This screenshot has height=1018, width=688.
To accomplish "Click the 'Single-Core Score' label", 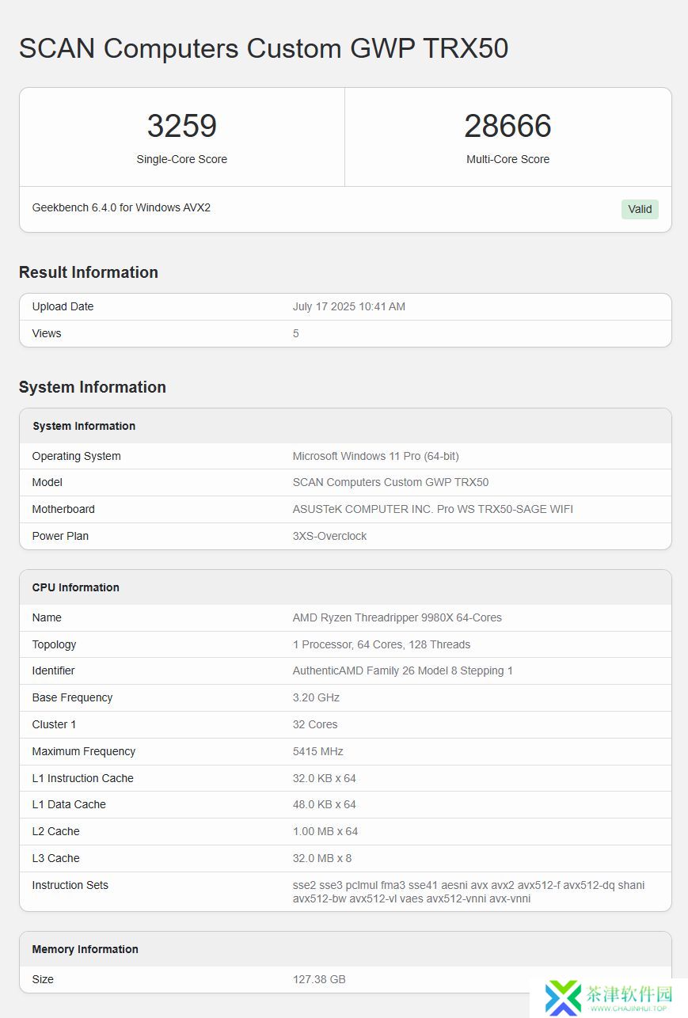I will 182,159.
